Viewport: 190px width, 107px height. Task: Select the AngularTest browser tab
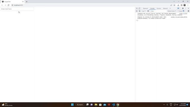(12, 2)
